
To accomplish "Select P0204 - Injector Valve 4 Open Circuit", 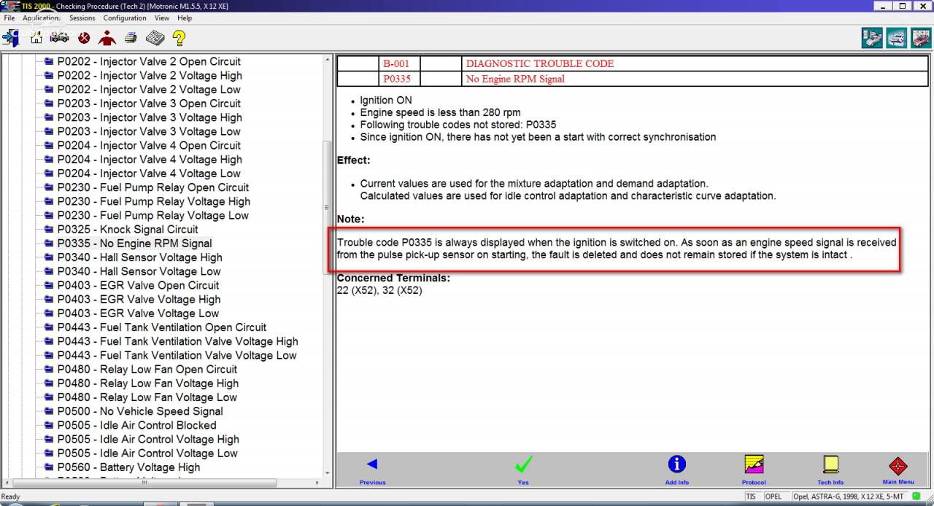I will click(x=149, y=146).
